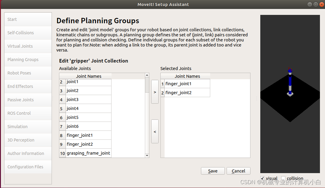325x188 pixels.
Task: Click the scrollbar up arrow of Available Joints
Action: click(x=147, y=75)
